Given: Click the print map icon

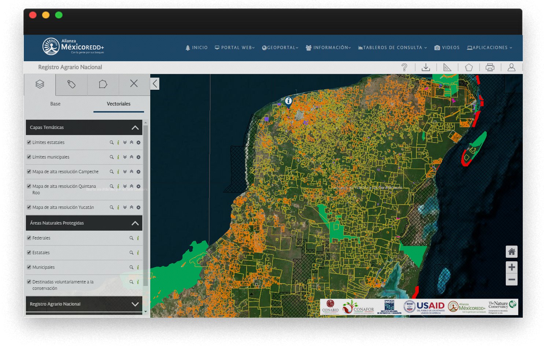Looking at the screenshot, I should 490,67.
